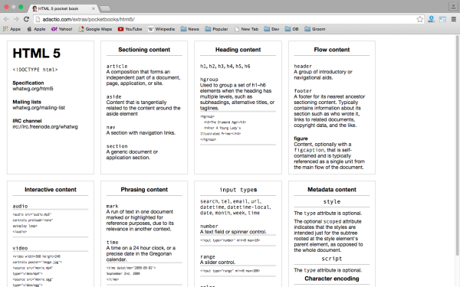Click the h1, h2, h3, h4, h5, h6 list

[225, 66]
